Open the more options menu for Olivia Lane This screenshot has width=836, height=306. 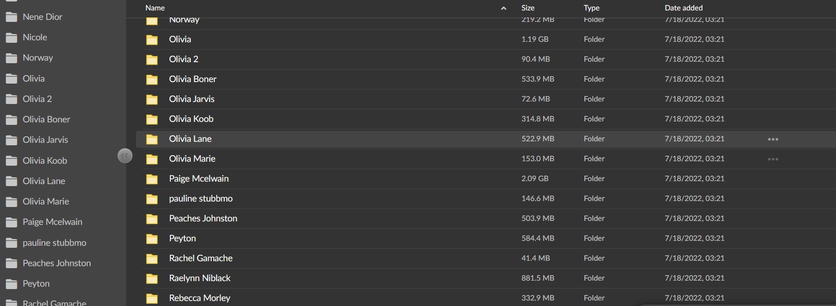click(773, 139)
